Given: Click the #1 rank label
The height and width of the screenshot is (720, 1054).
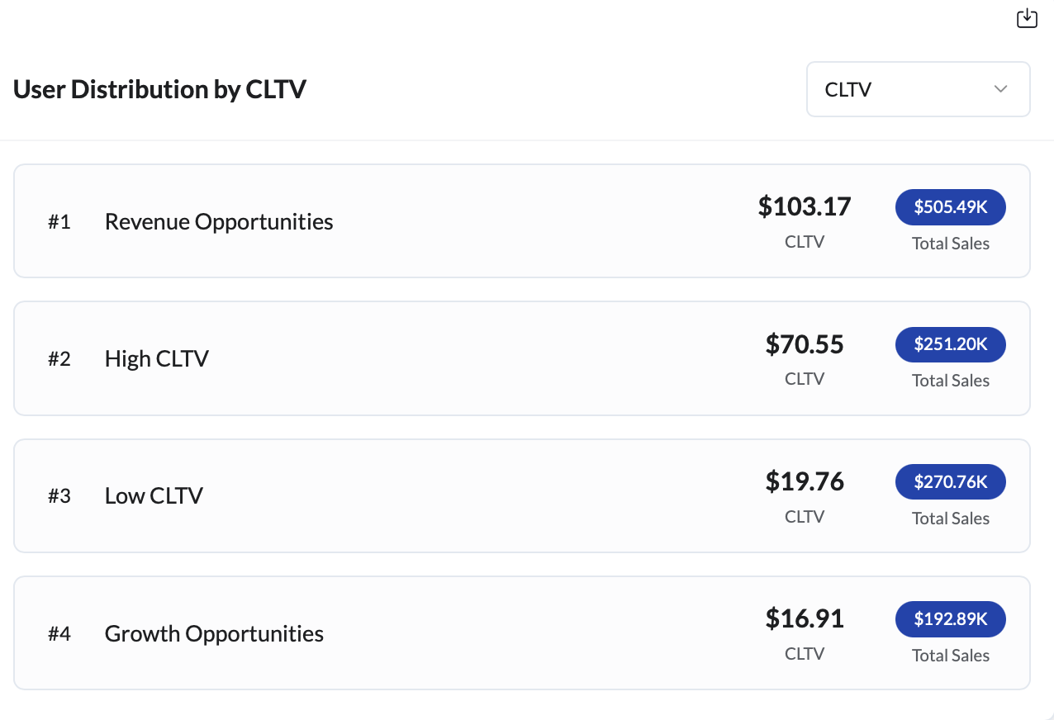Looking at the screenshot, I should pyautogui.click(x=59, y=222).
